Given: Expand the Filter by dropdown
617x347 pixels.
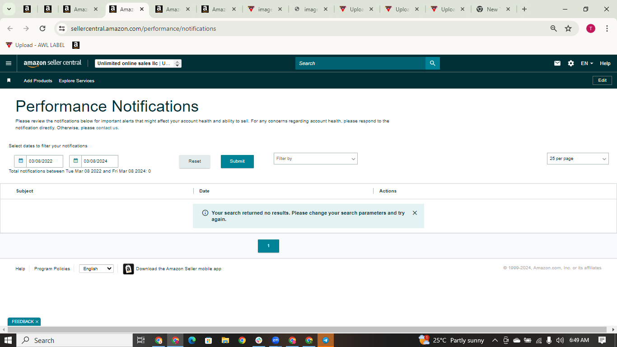Looking at the screenshot, I should pos(315,159).
